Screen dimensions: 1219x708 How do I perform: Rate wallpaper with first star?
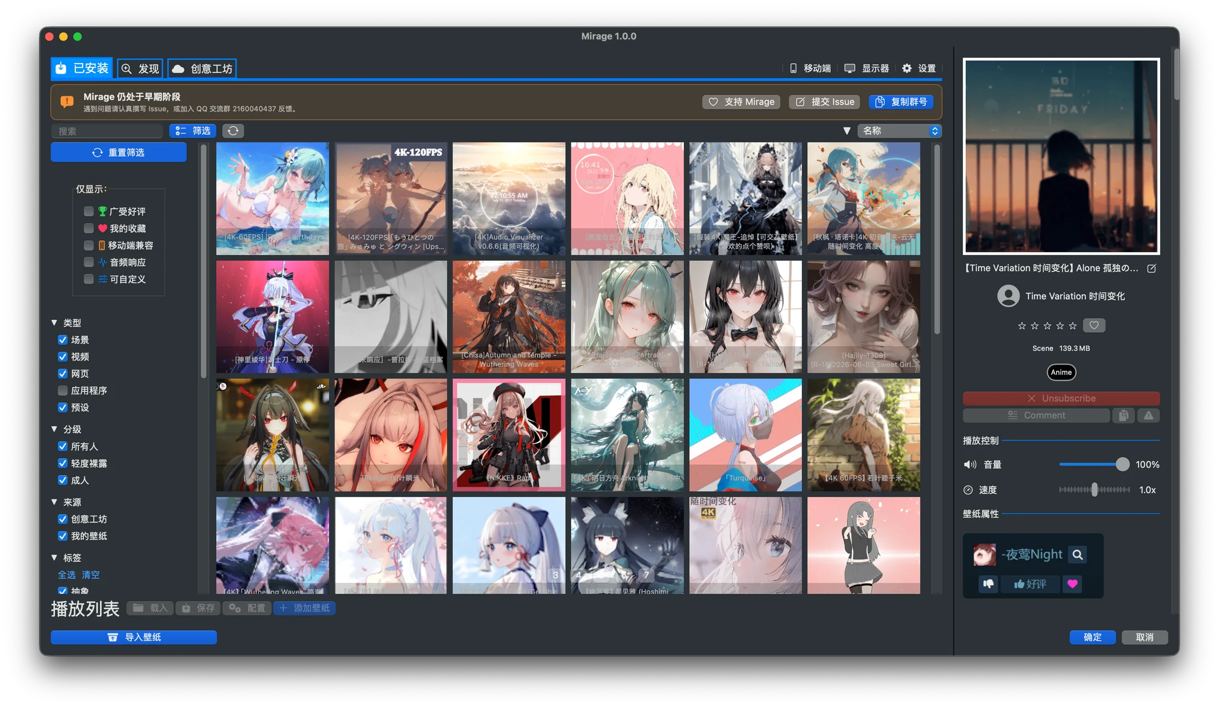(x=1022, y=326)
